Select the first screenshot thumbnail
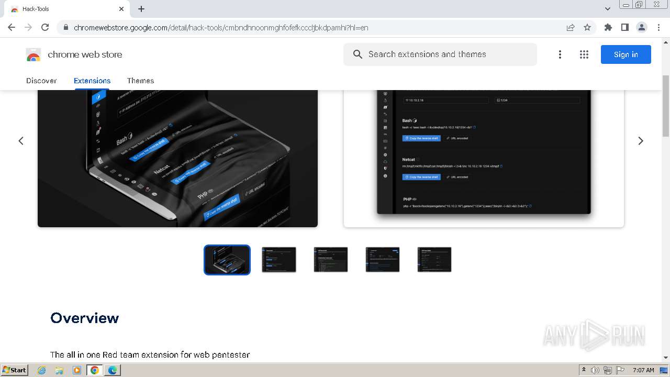Image resolution: width=670 pixels, height=377 pixels. point(227,260)
